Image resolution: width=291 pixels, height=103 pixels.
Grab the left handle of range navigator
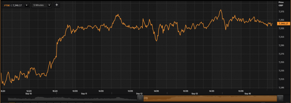140,98
